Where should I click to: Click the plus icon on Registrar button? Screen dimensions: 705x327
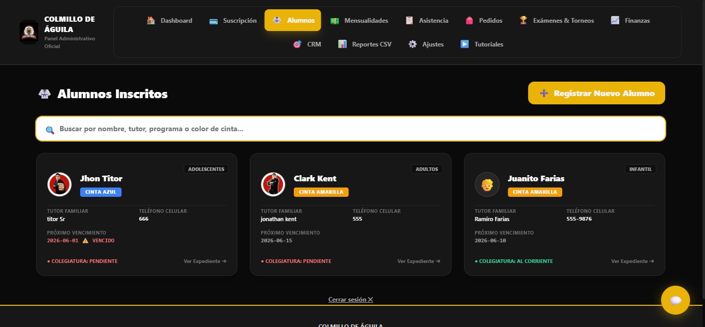point(544,94)
